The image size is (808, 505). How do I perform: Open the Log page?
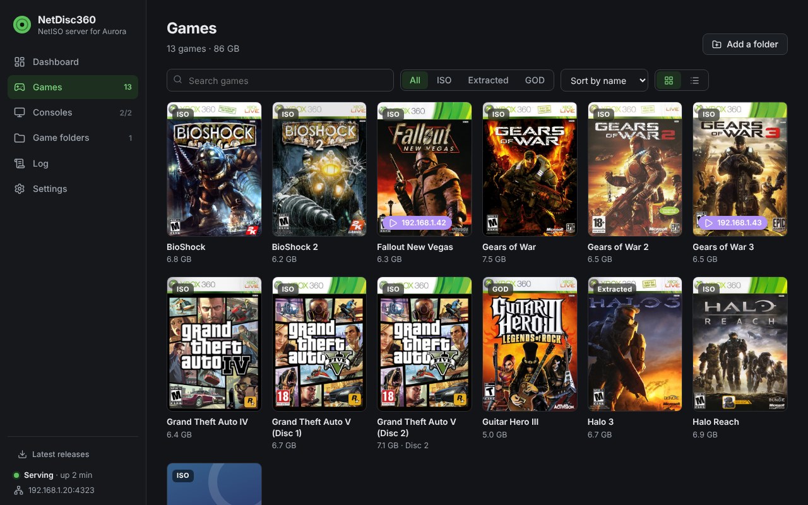coord(73,163)
